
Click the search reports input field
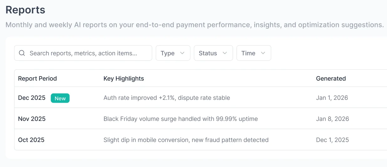click(88, 53)
